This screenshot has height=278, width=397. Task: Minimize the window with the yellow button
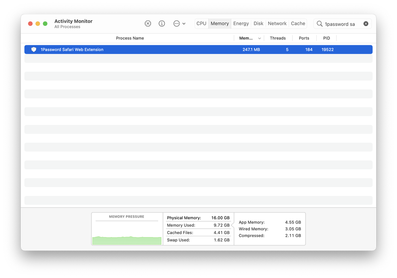click(x=38, y=23)
